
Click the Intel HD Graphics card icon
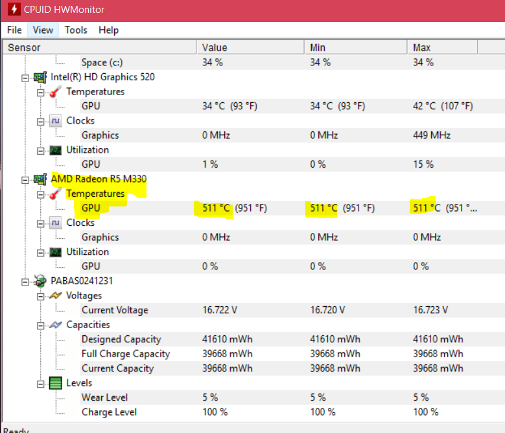[40, 78]
